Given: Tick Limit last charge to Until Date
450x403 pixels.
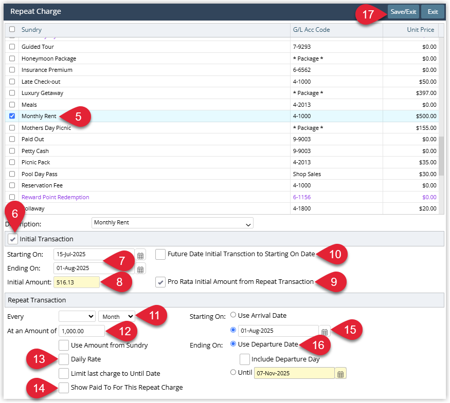Looking at the screenshot, I should [64, 374].
